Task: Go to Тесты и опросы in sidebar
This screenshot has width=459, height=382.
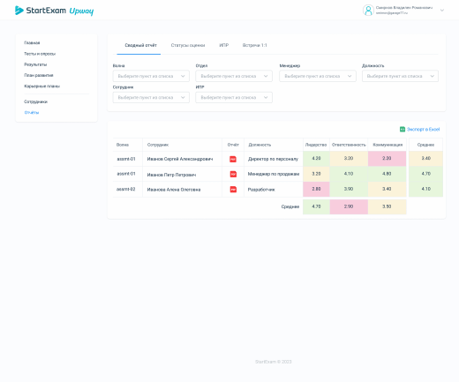Action: 40,54
